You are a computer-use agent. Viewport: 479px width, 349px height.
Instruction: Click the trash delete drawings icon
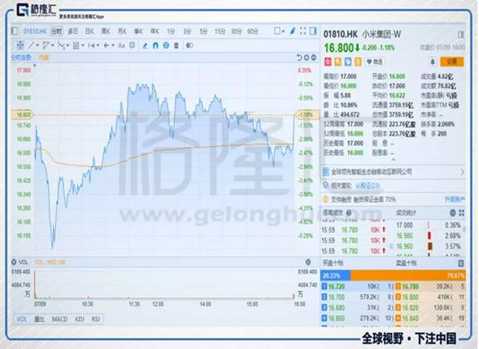pyautogui.click(x=176, y=46)
